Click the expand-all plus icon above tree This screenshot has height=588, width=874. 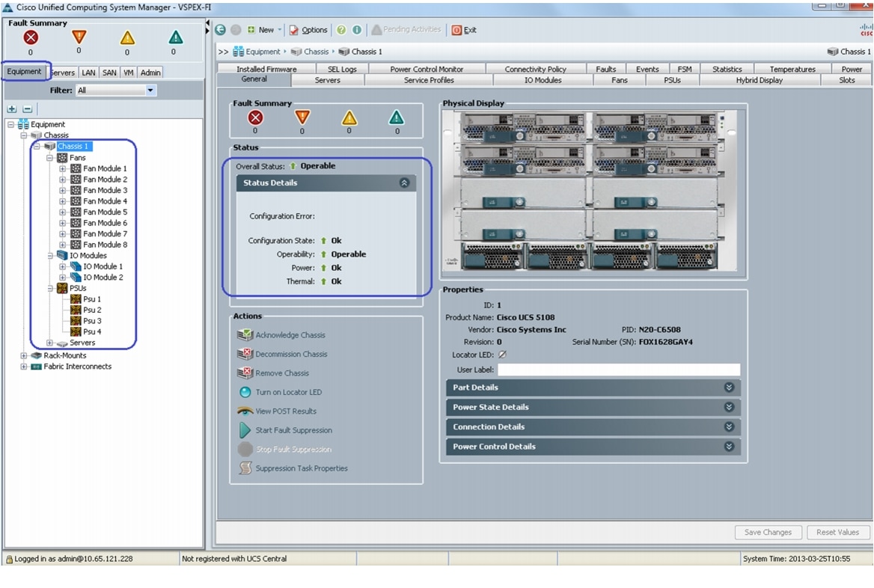12,109
